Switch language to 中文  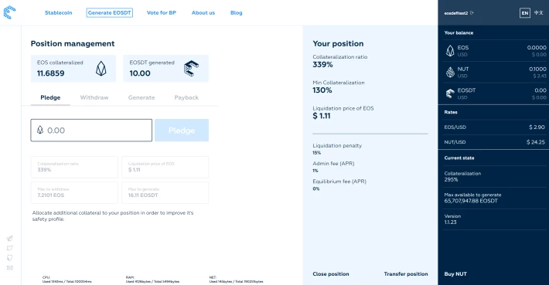[538, 13]
